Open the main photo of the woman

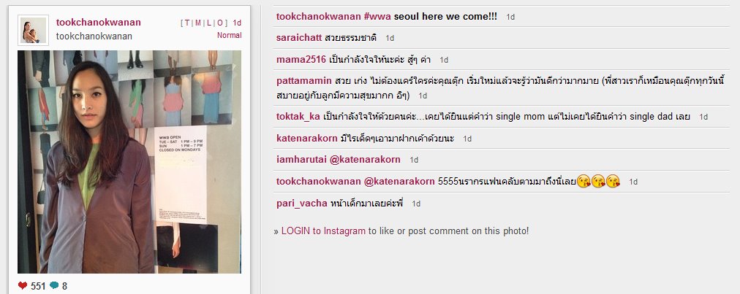click(x=129, y=162)
